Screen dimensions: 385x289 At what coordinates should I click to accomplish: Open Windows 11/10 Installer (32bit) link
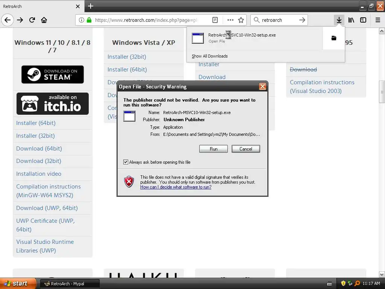(x=35, y=135)
